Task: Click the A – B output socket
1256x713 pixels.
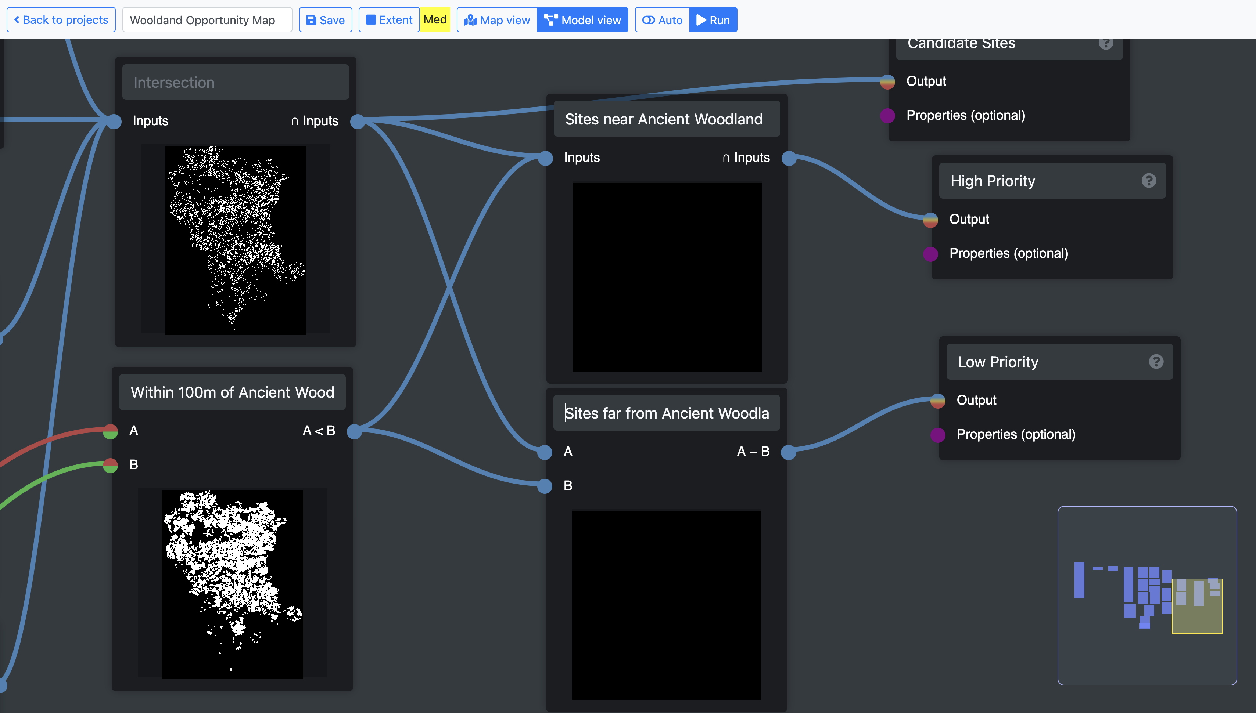Action: tap(788, 452)
